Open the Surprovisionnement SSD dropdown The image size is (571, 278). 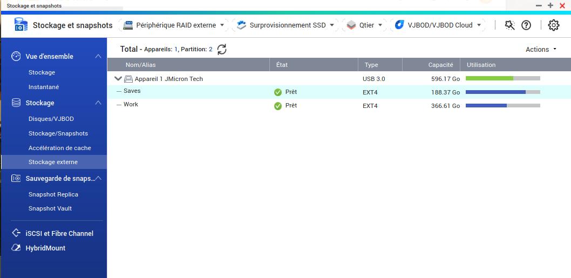pyautogui.click(x=285, y=25)
